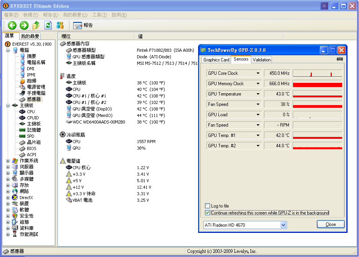359x257 pixels.
Task: Select the IPMI tree item
Action: tap(31, 75)
